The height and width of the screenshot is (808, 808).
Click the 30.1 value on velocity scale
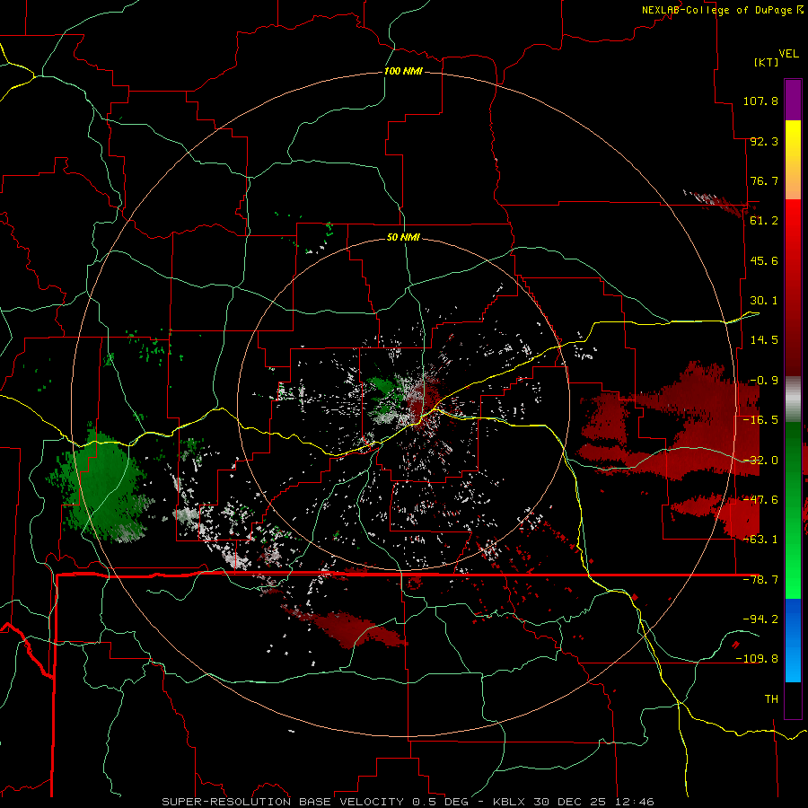click(x=764, y=301)
